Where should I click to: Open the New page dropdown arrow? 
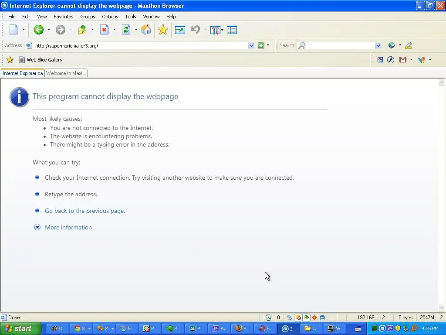click(x=24, y=30)
